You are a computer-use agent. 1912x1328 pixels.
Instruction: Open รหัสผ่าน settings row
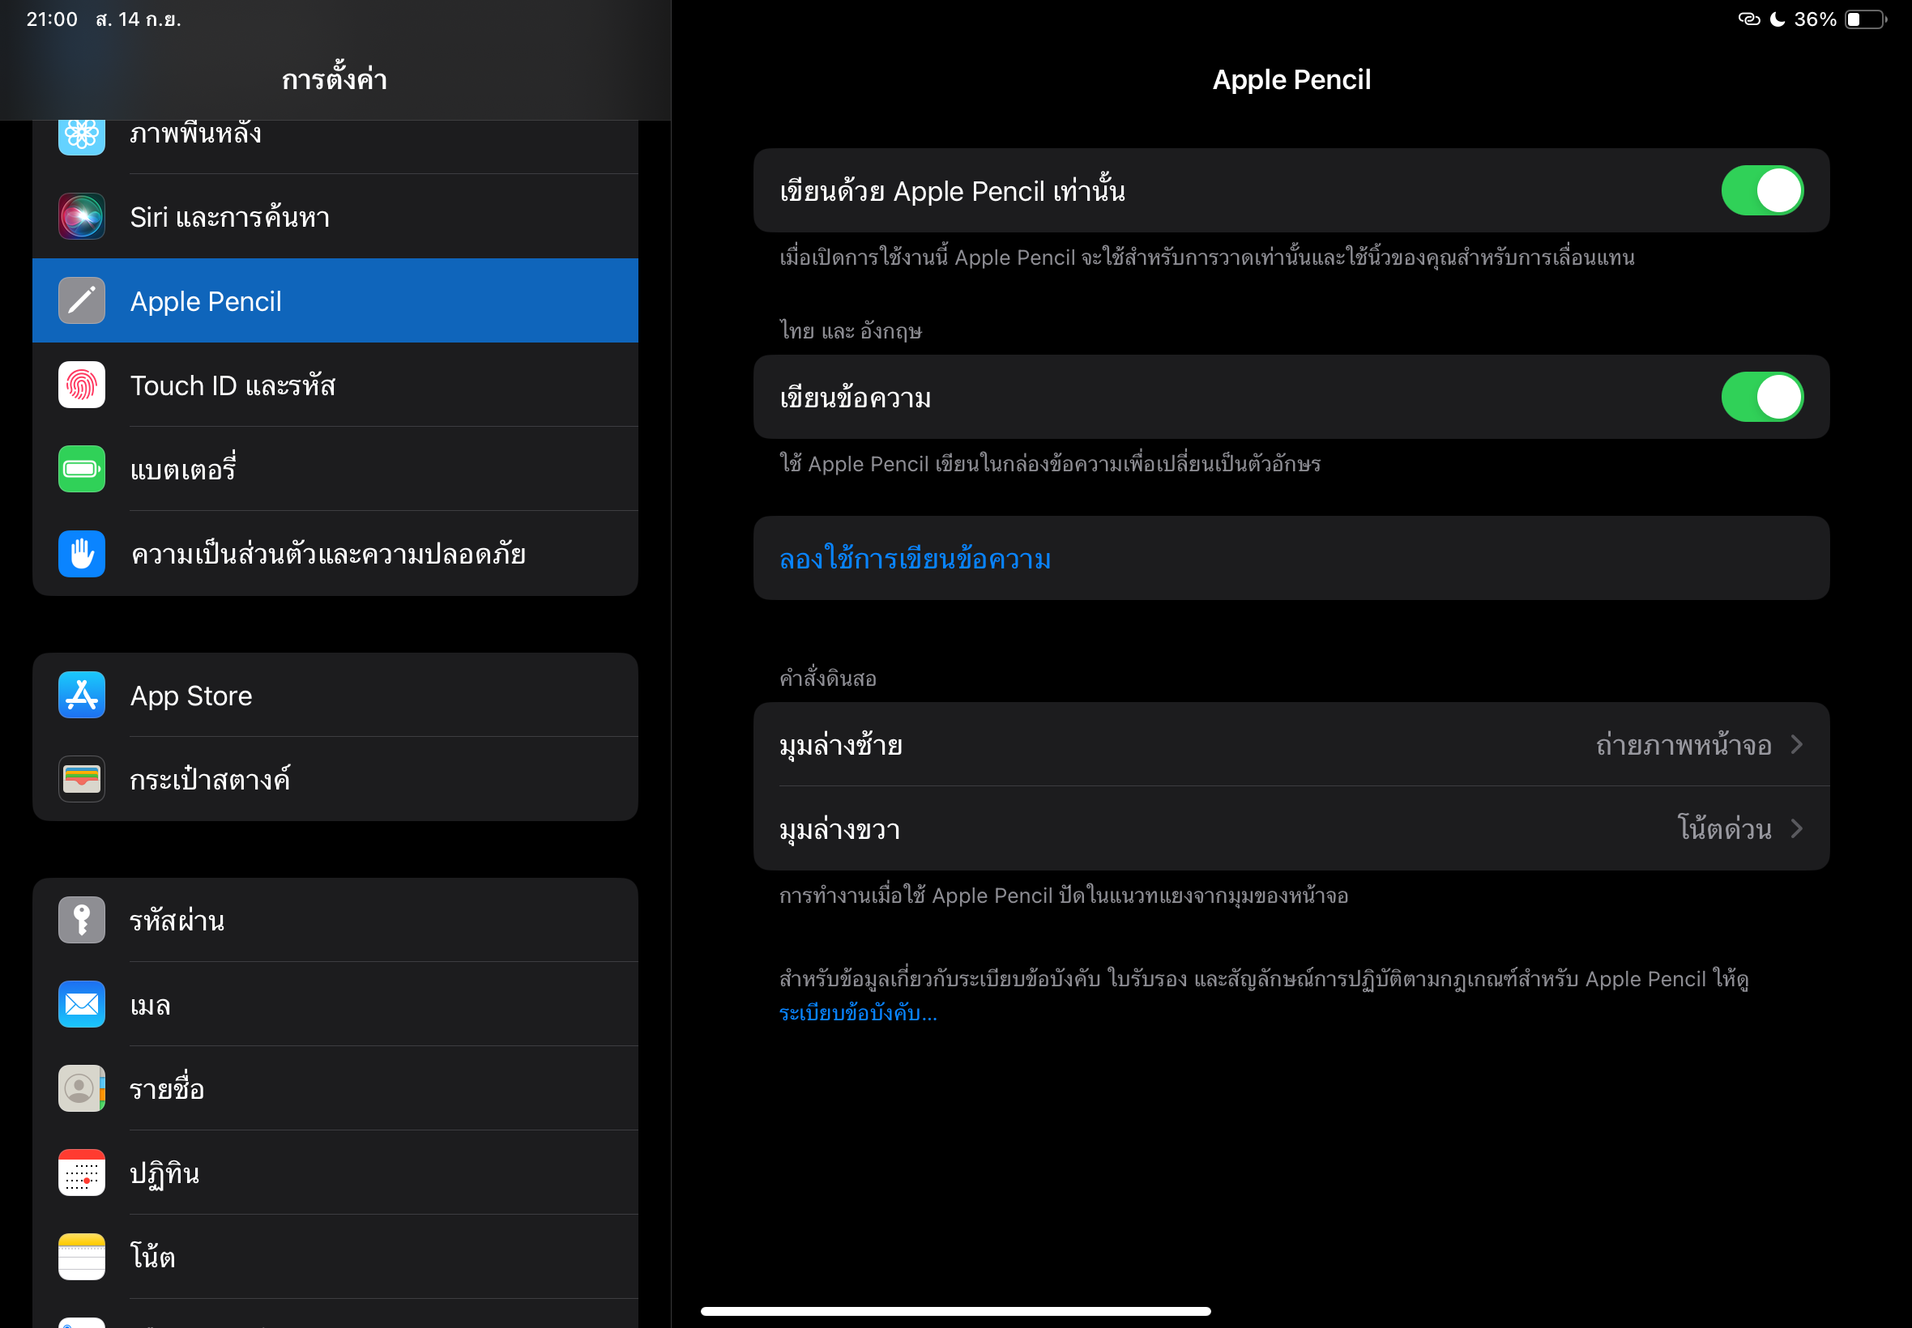(335, 920)
